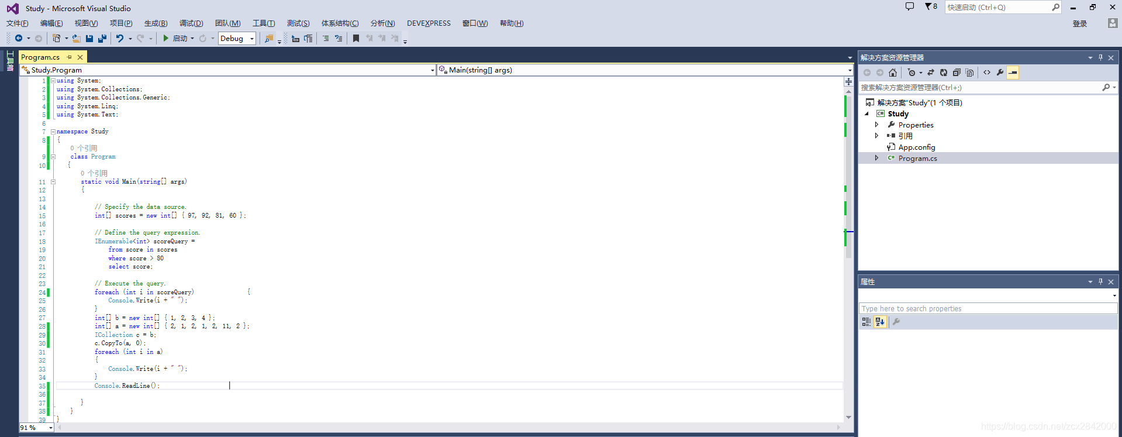Open notifications flag showing 8
1122x437 pixels.
point(931,7)
